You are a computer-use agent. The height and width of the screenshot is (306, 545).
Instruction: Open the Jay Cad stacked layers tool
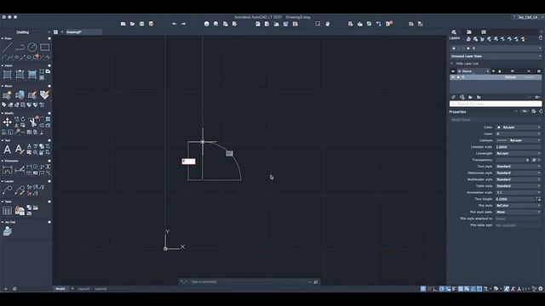(x=8, y=230)
